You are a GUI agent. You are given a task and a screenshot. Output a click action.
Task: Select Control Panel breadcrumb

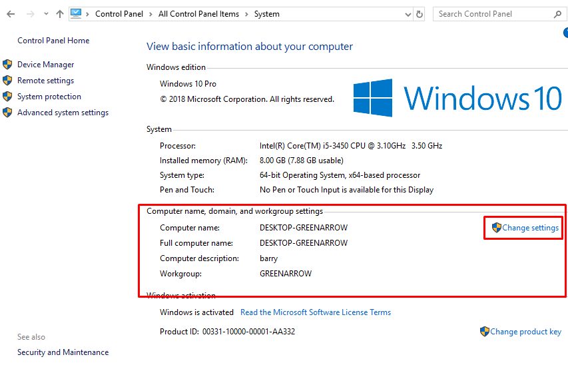coord(119,14)
